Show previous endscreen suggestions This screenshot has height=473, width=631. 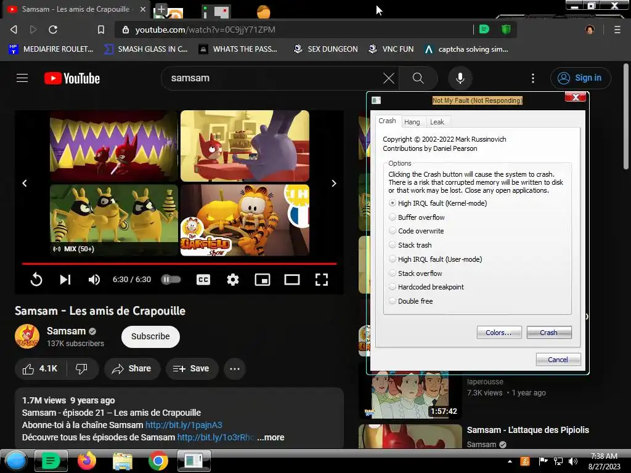point(25,183)
